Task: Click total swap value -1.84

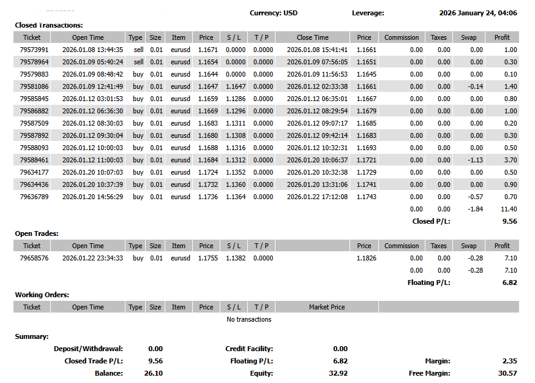Action: point(475,209)
